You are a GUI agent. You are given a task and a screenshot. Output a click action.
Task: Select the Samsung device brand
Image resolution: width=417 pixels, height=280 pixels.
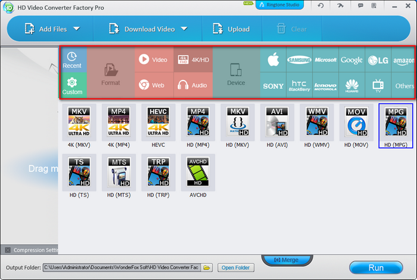pos(300,60)
